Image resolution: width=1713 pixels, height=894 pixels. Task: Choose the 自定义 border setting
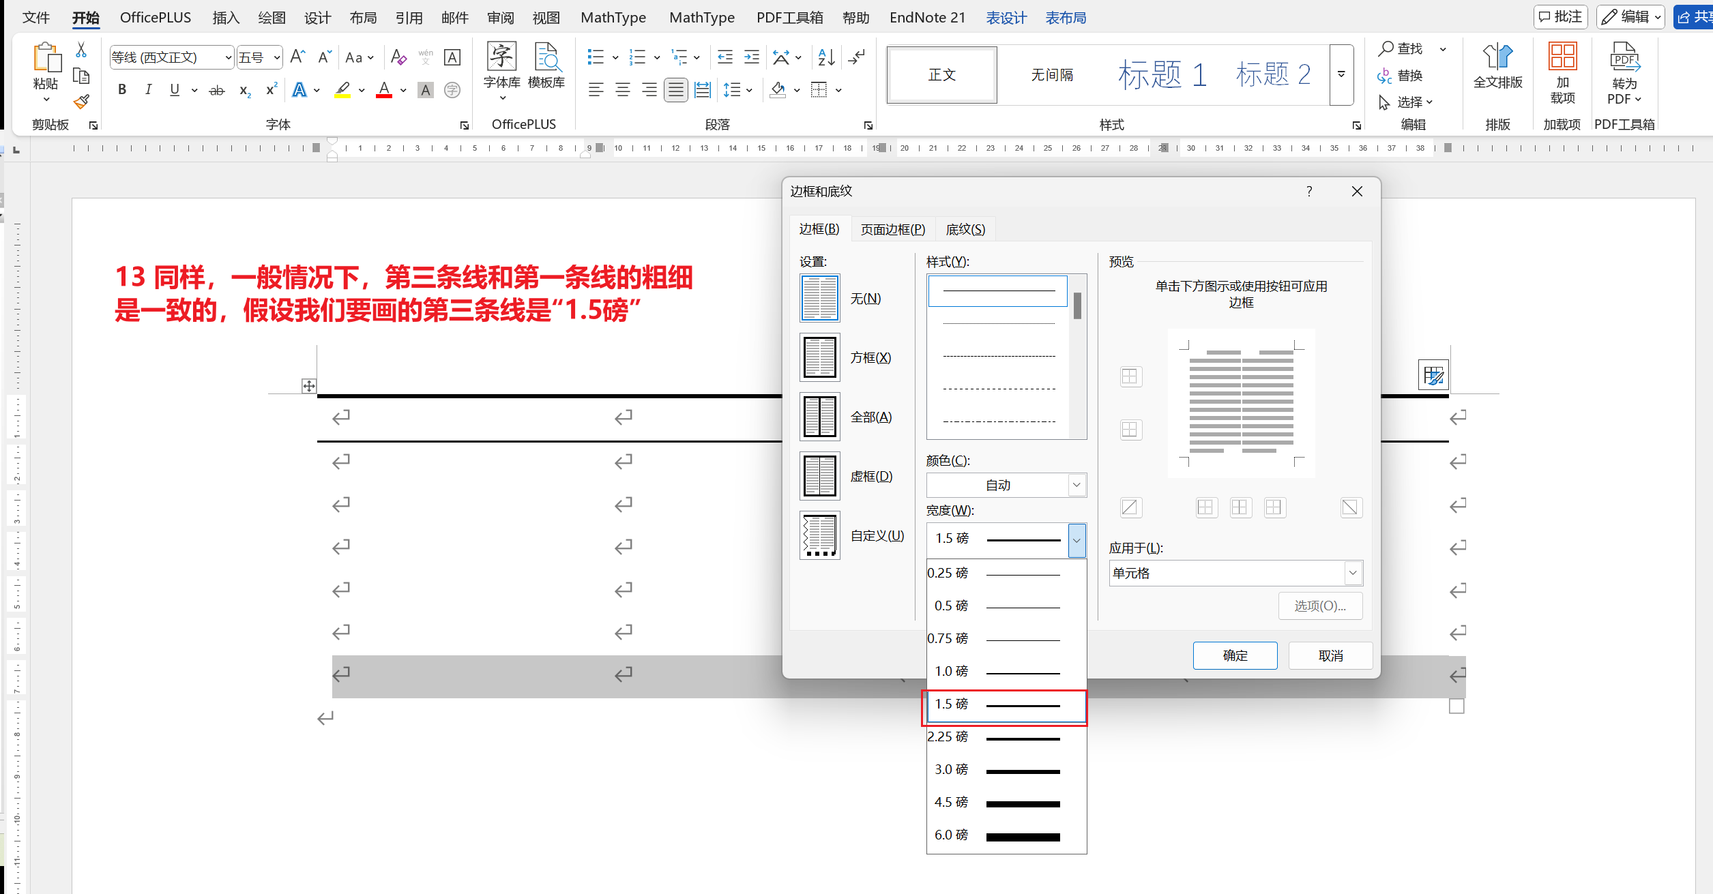click(820, 536)
